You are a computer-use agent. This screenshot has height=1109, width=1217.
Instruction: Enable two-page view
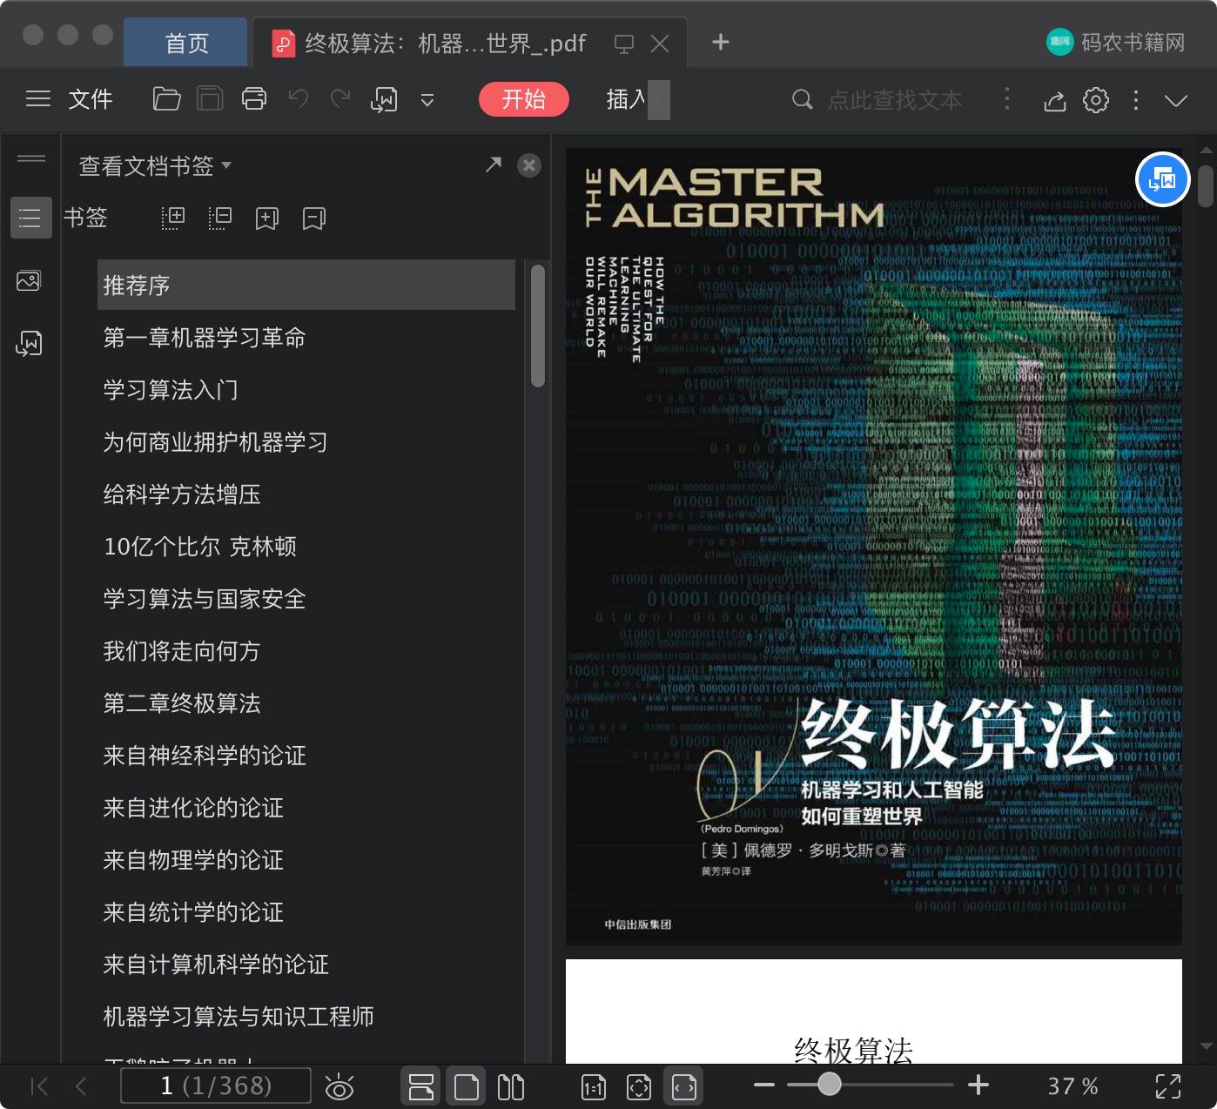pos(511,1086)
